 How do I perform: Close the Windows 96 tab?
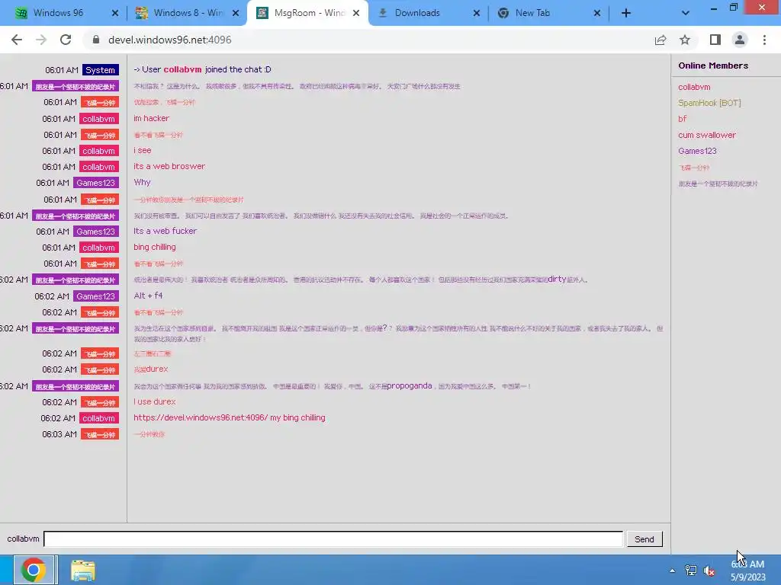[115, 13]
